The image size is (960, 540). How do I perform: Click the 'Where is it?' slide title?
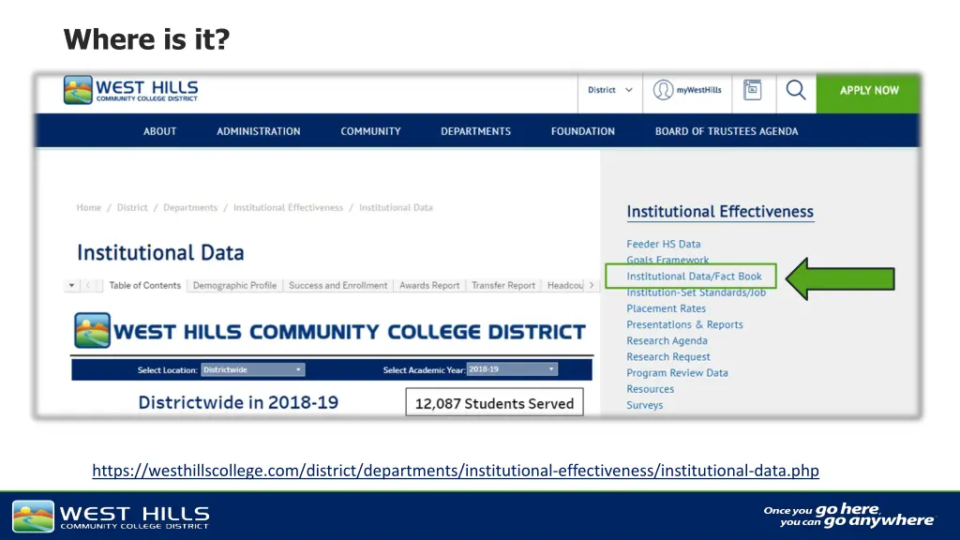147,39
